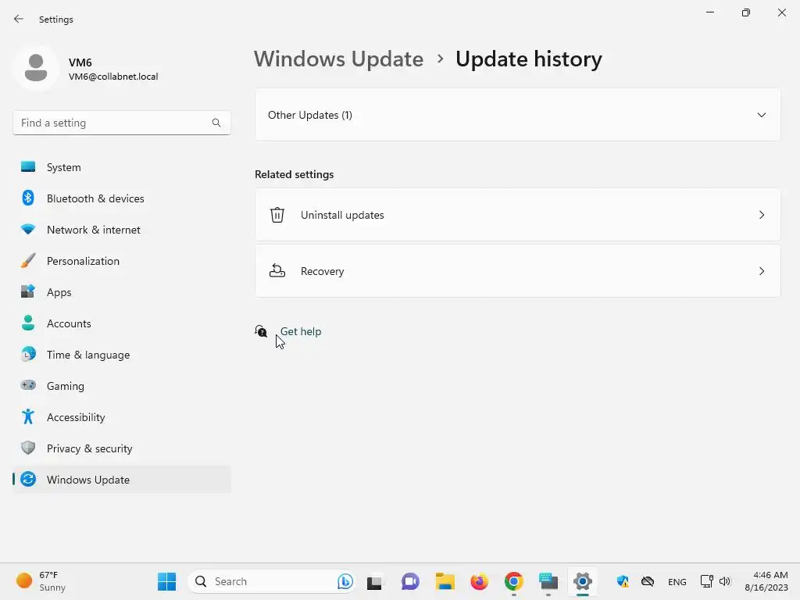Viewport: 800px width, 600px height.
Task: Launch Google Chrome from the taskbar
Action: (x=514, y=581)
